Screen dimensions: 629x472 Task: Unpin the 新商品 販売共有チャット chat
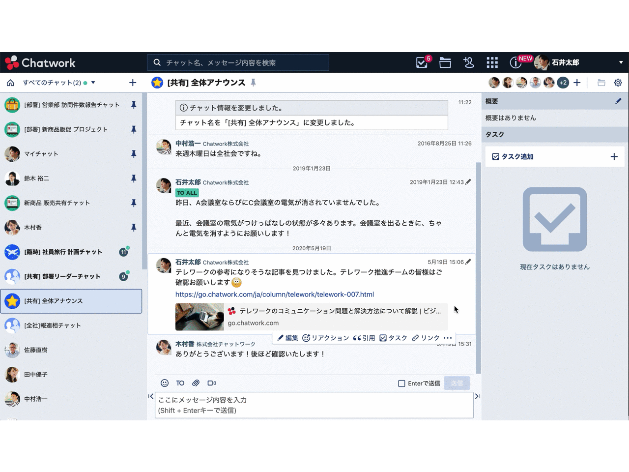tap(134, 203)
